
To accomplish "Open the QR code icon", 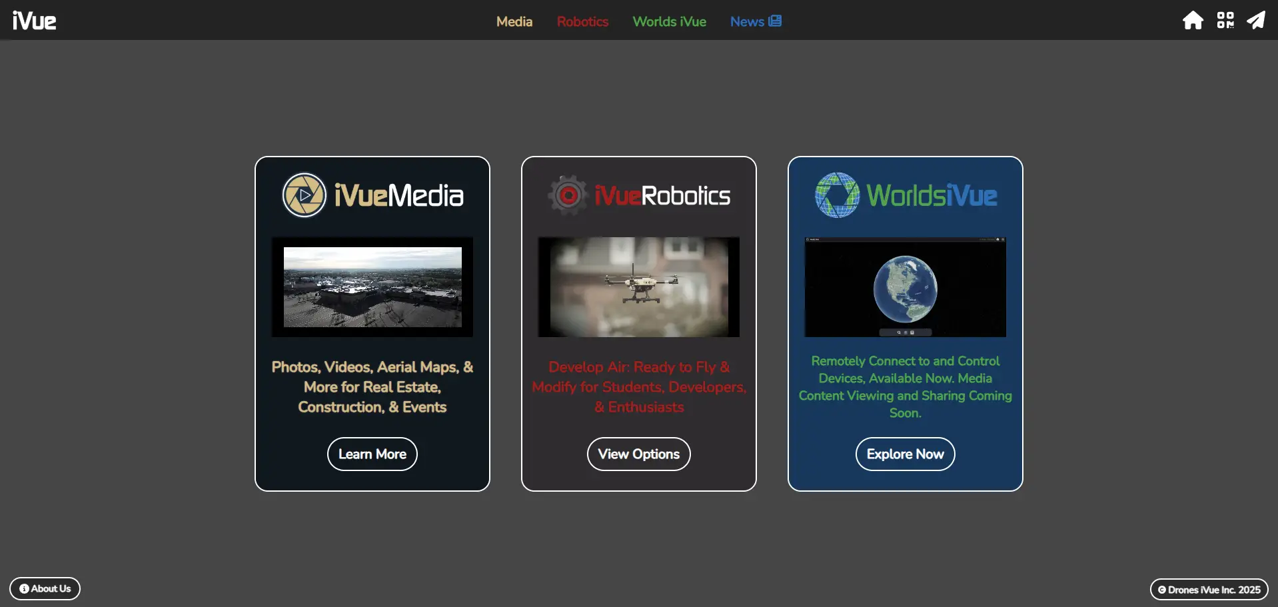I will [1225, 21].
